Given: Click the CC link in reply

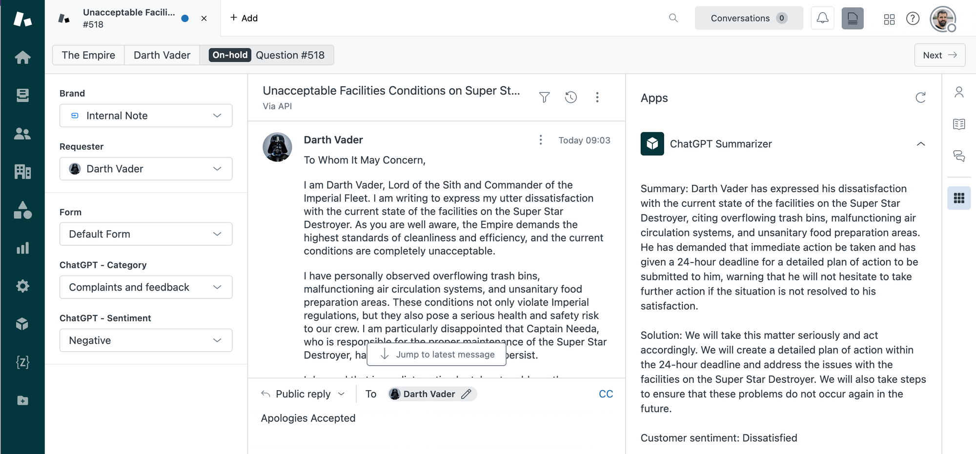Looking at the screenshot, I should tap(606, 394).
